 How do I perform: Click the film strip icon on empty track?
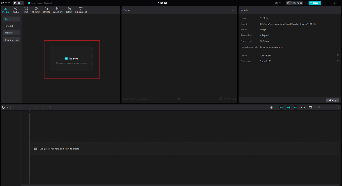coord(35,149)
